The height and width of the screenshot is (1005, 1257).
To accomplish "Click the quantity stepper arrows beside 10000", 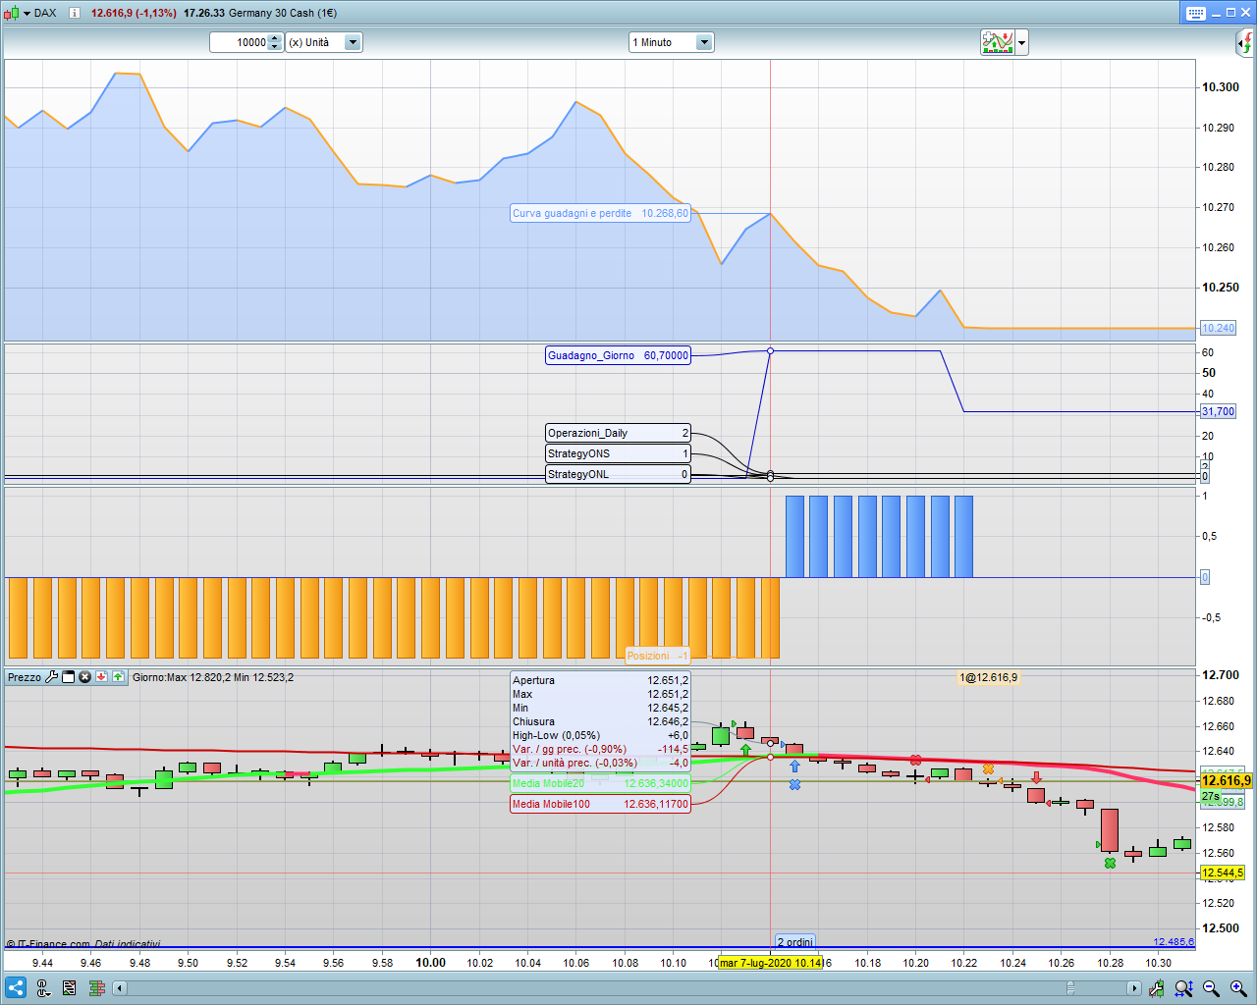I will click(x=275, y=42).
